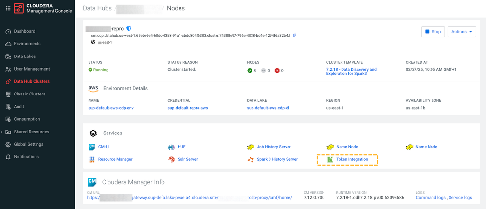This screenshot has width=486, height=209.
Task: Open the Job History Server link
Action: (x=273, y=147)
